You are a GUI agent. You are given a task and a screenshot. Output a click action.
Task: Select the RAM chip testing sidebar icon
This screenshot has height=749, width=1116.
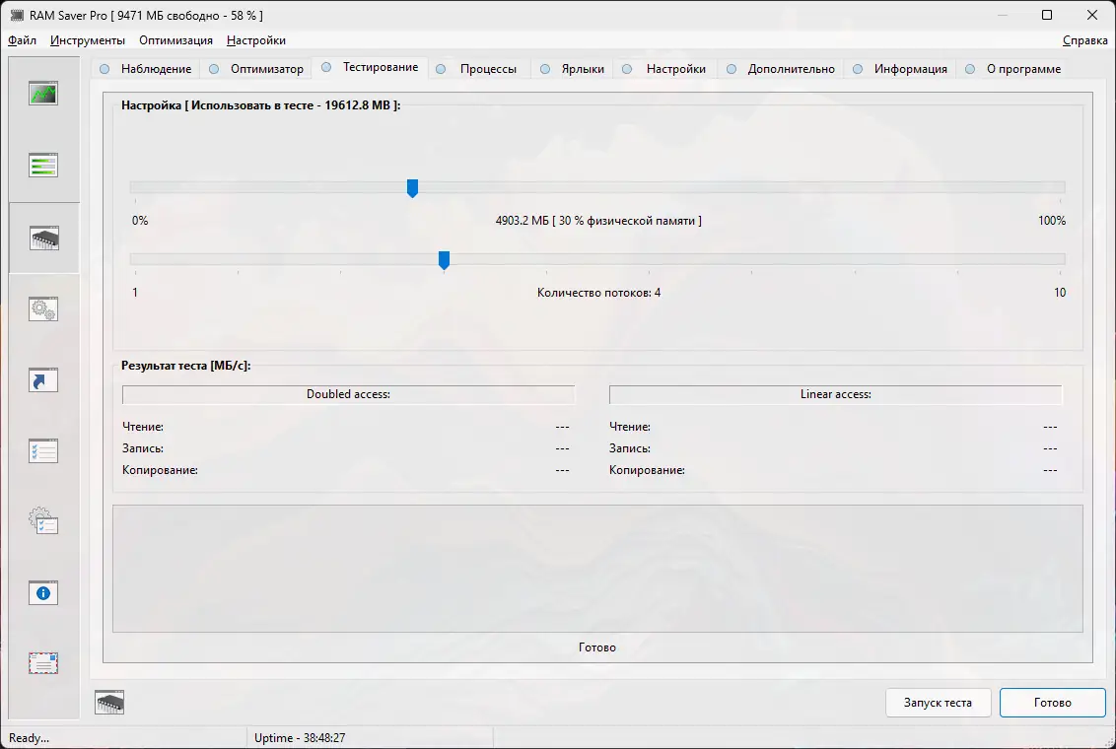tap(43, 238)
